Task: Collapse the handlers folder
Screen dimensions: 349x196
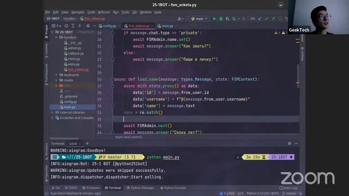Action: click(56, 38)
